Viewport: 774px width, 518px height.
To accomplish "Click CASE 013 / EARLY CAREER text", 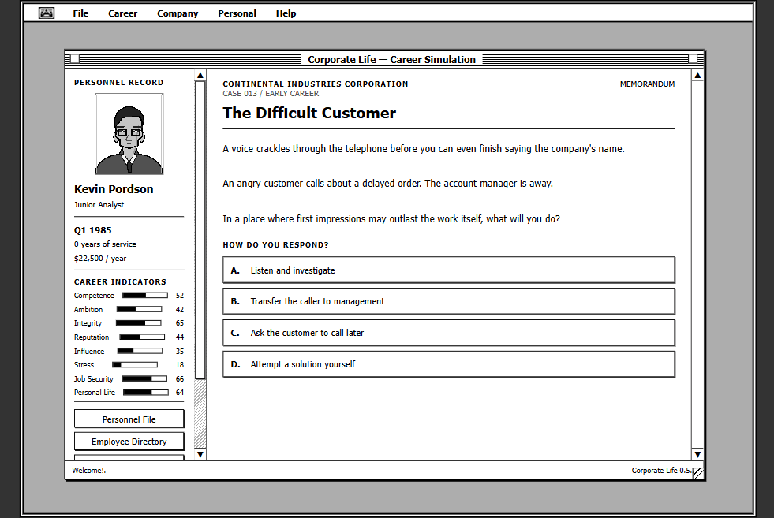I will pyautogui.click(x=271, y=94).
